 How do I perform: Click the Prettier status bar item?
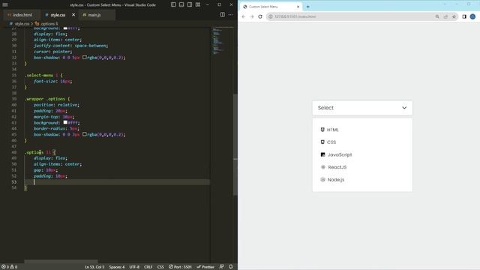(x=205, y=267)
